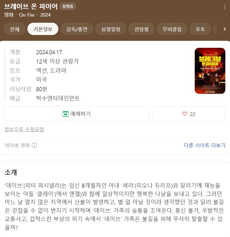Image resolution: width=230 pixels, height=237 pixels.
Task: Click the Naver calendar booking icon
Action: [x=65, y=114]
